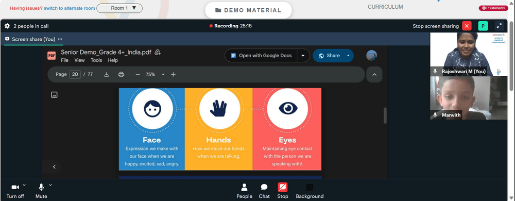Viewport: 515px width, 201px height.
Task: Expand Open with options dropdown arrow
Action: click(303, 56)
